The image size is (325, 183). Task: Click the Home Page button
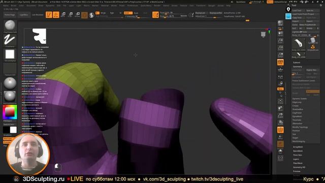click(10, 15)
